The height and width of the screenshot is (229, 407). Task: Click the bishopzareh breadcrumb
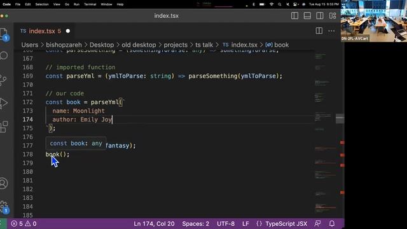(x=64, y=45)
